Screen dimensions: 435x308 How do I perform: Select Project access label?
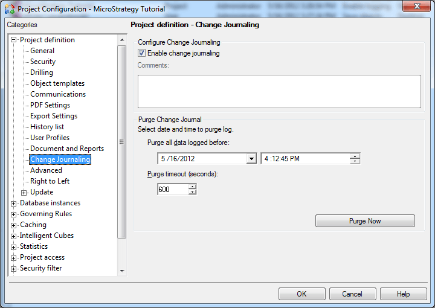42,257
